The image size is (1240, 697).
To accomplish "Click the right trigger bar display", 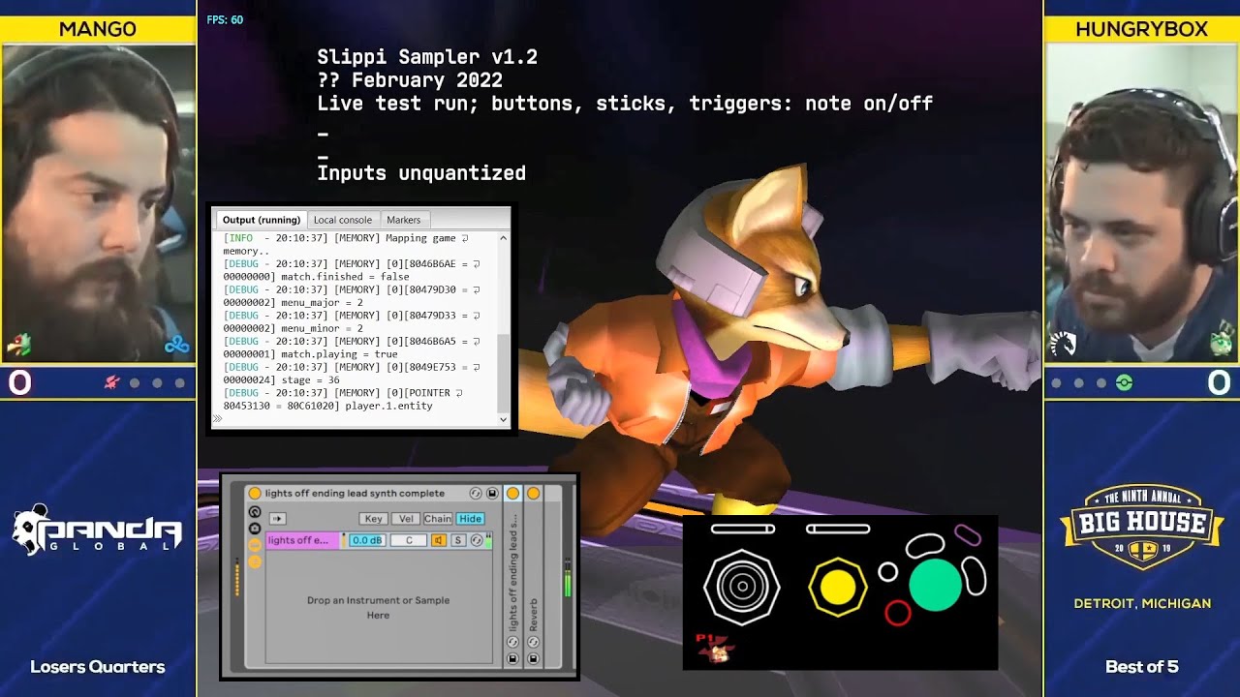I will (x=838, y=530).
